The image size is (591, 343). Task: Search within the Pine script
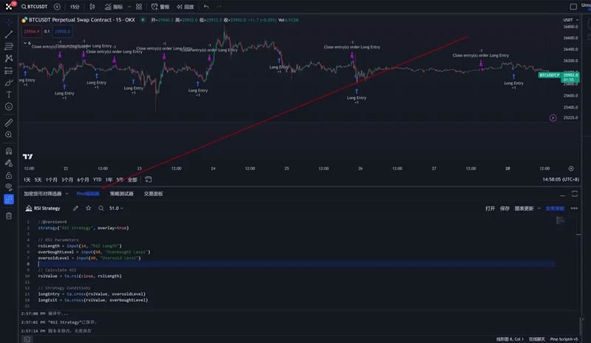(x=100, y=208)
